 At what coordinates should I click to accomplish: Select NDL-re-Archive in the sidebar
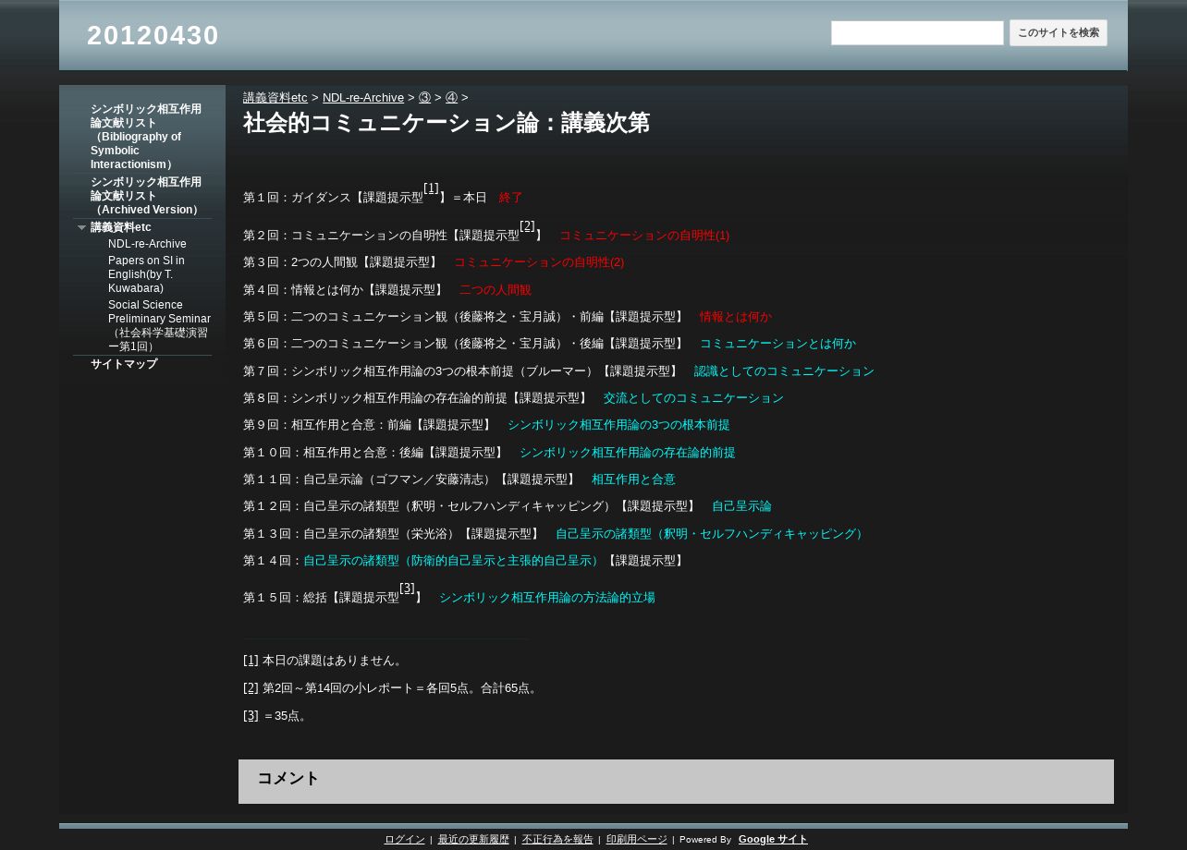pos(147,244)
